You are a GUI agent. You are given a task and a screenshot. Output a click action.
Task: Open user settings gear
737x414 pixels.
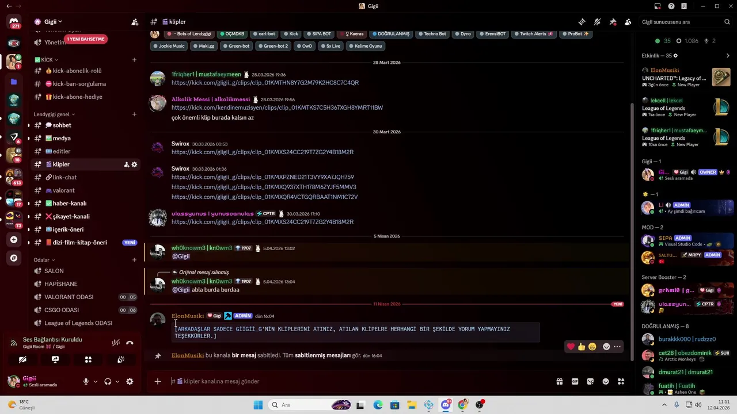130,381
